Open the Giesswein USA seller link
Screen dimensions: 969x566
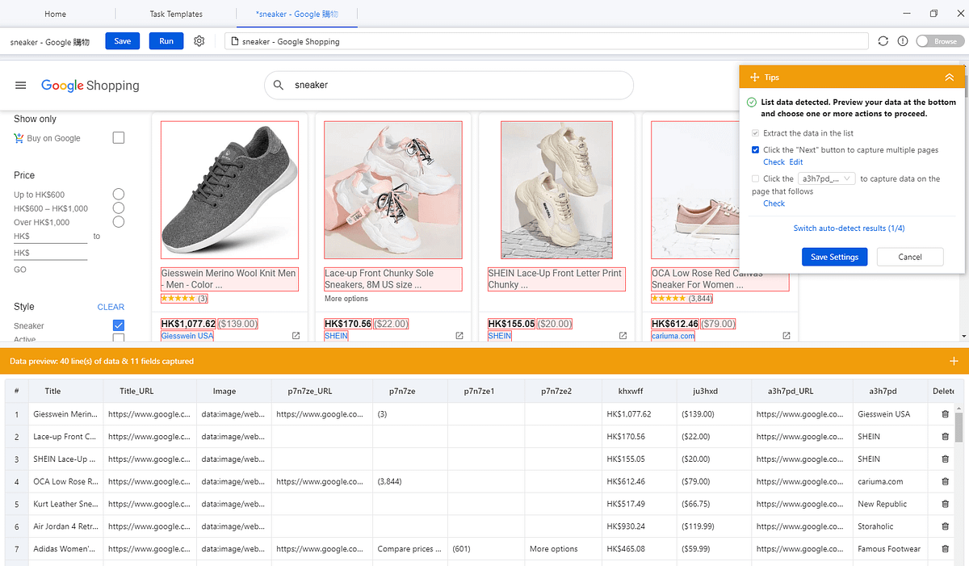[187, 336]
